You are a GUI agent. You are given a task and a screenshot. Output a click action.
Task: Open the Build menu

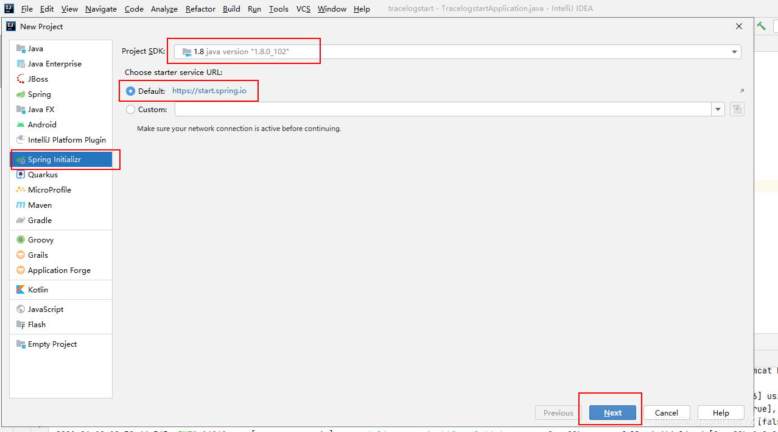coord(231,9)
